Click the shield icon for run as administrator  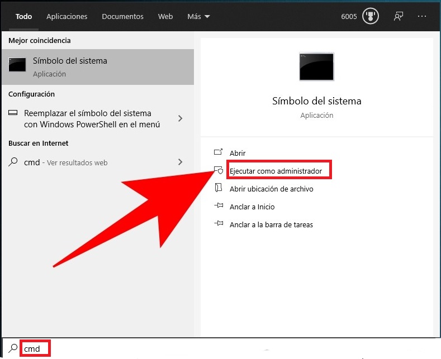click(x=218, y=170)
